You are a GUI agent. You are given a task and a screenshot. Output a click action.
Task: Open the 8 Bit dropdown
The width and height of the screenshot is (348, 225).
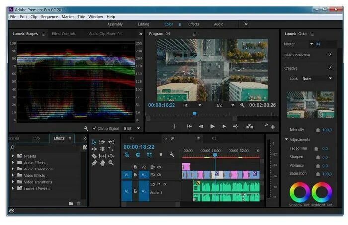point(132,128)
